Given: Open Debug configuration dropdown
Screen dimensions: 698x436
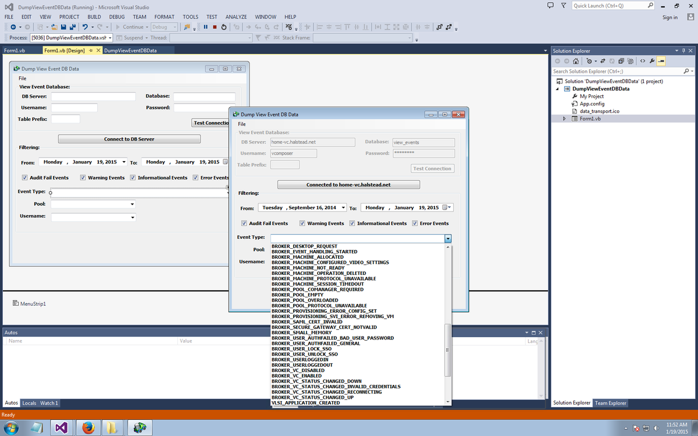Looking at the screenshot, I should click(164, 27).
